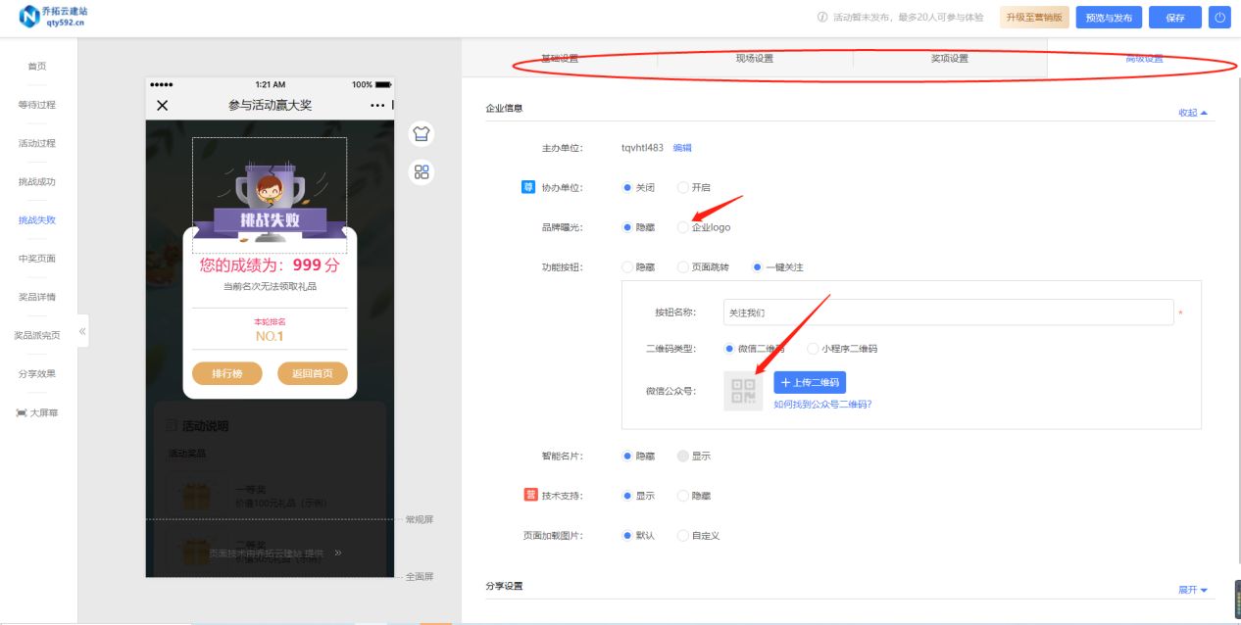The image size is (1241, 625).
Task: Click the 尊 badge beside 协办单位
Action: click(530, 185)
